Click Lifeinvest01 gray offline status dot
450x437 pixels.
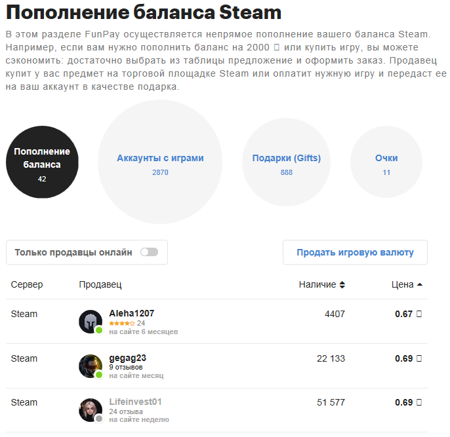99,419
